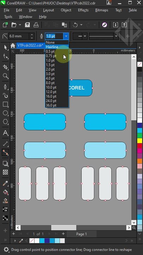The width and height of the screenshot is (143, 255).
Task: Click the Export icon
Action: pos(124,25)
